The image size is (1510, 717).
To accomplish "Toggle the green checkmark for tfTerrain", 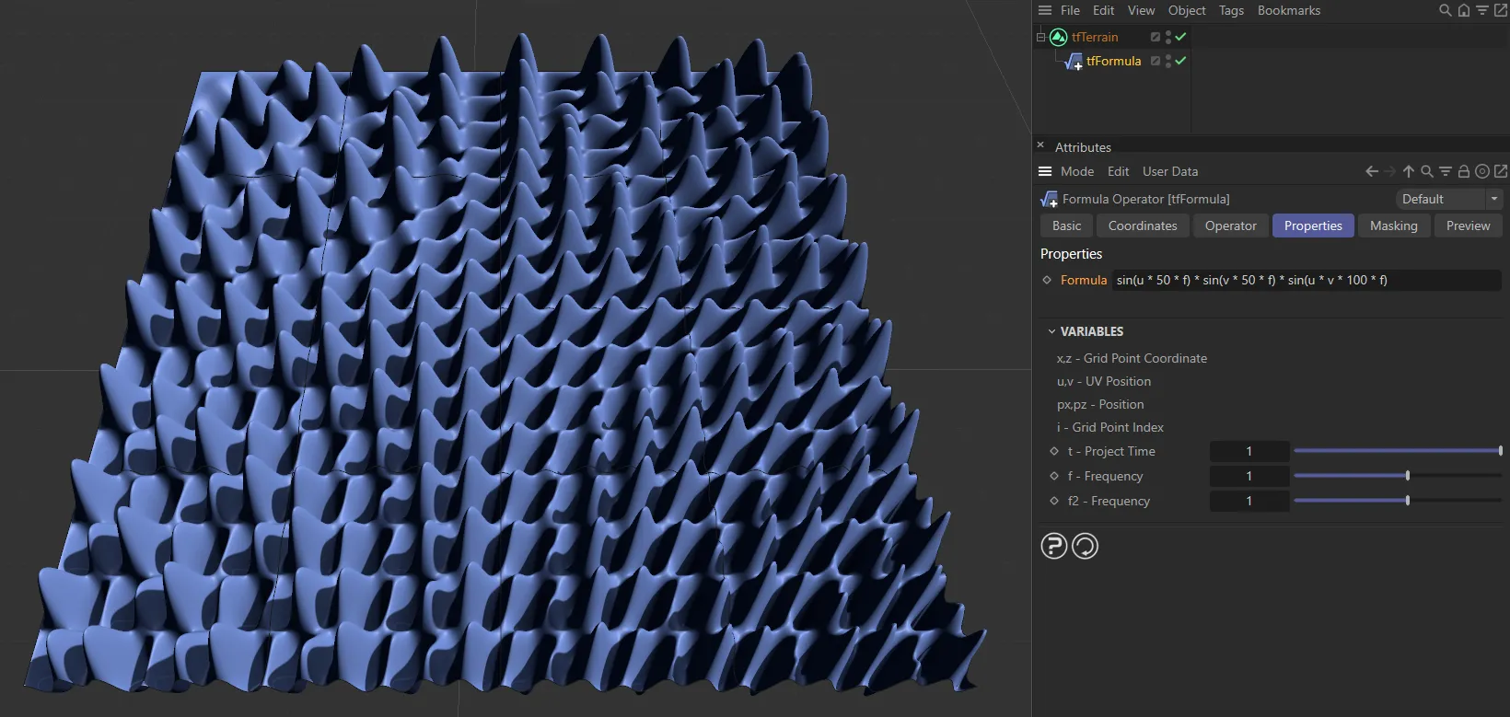I will (x=1180, y=37).
